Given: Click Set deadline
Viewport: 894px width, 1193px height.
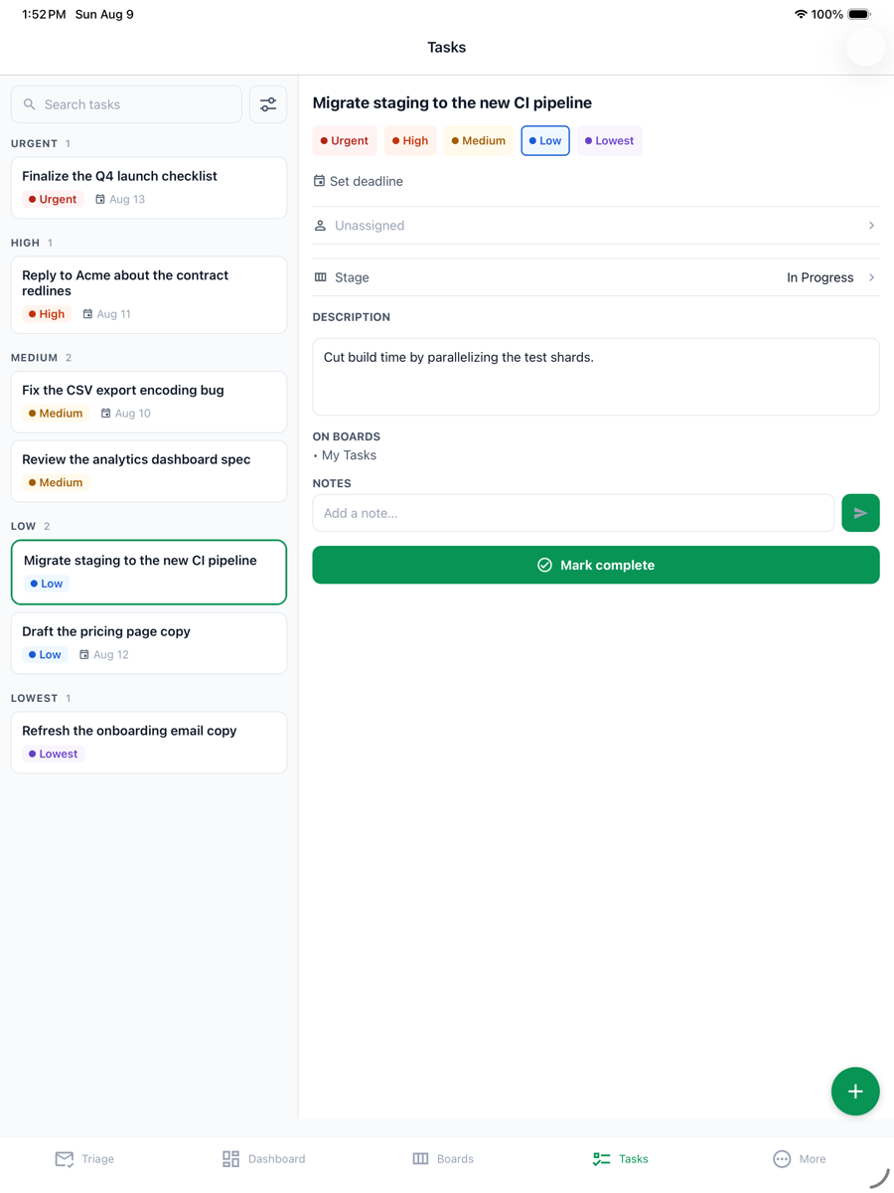Looking at the screenshot, I should (x=359, y=181).
